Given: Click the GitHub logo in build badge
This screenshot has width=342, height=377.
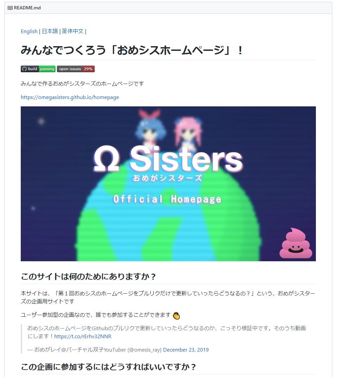Looking at the screenshot, I should coord(24,69).
